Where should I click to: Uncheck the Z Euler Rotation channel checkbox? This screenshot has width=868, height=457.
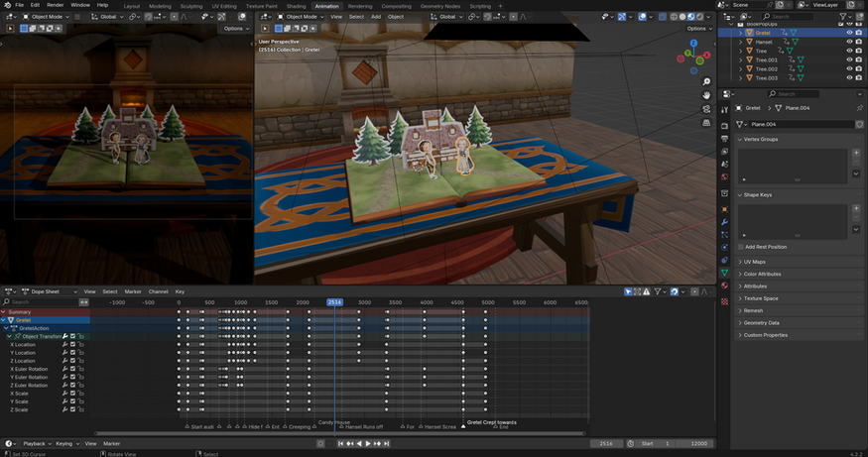click(72, 385)
